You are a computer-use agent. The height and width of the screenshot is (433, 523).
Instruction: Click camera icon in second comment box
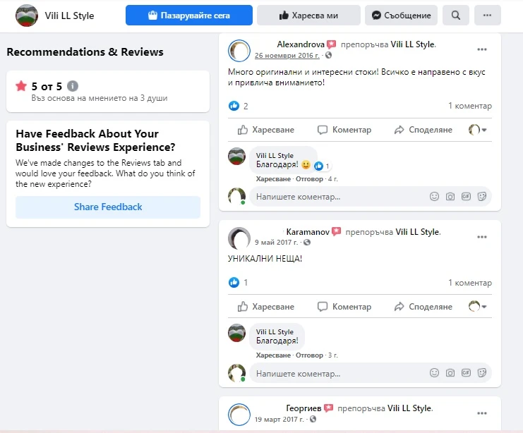point(450,373)
